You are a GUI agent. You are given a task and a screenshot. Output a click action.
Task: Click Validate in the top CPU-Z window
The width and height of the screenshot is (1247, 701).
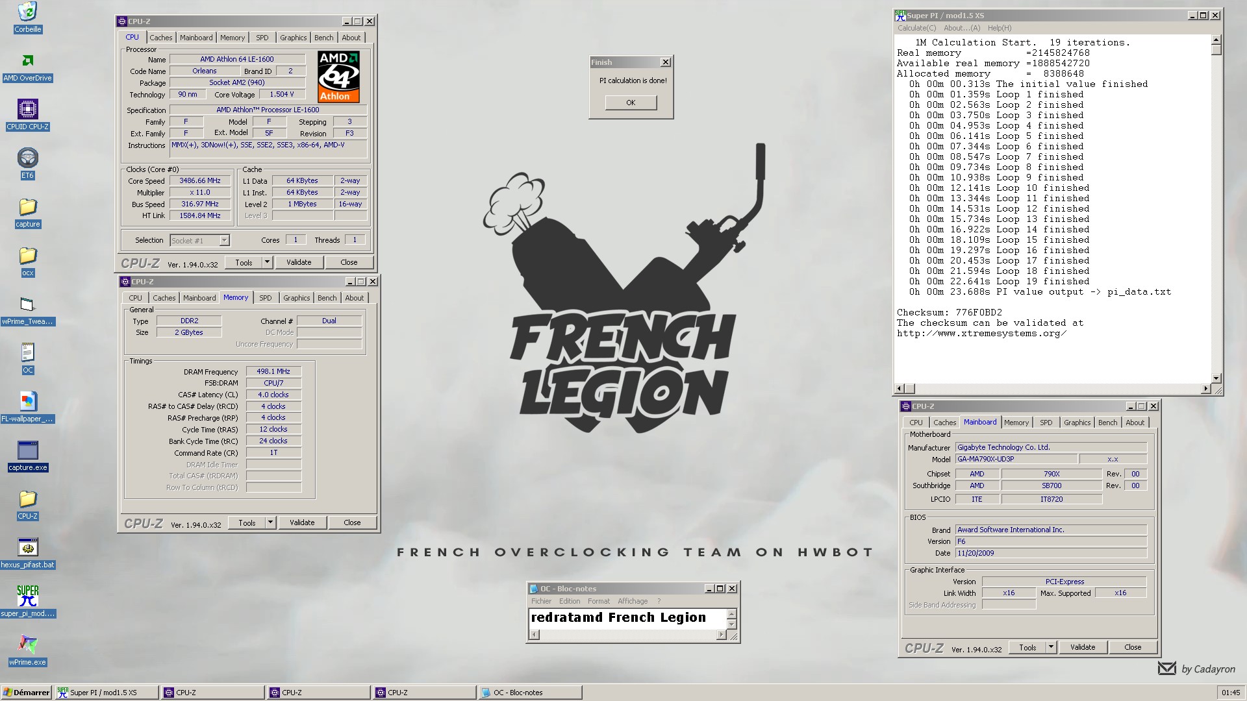click(299, 262)
